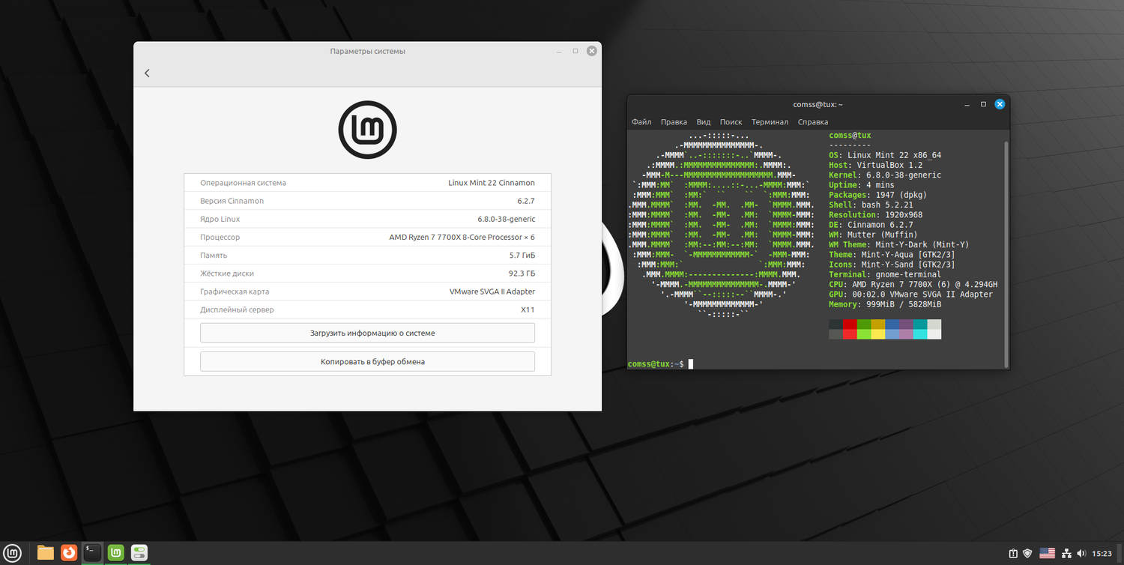Open the Поиск menu in the terminal
Viewport: 1124px width, 565px height.
coord(731,122)
